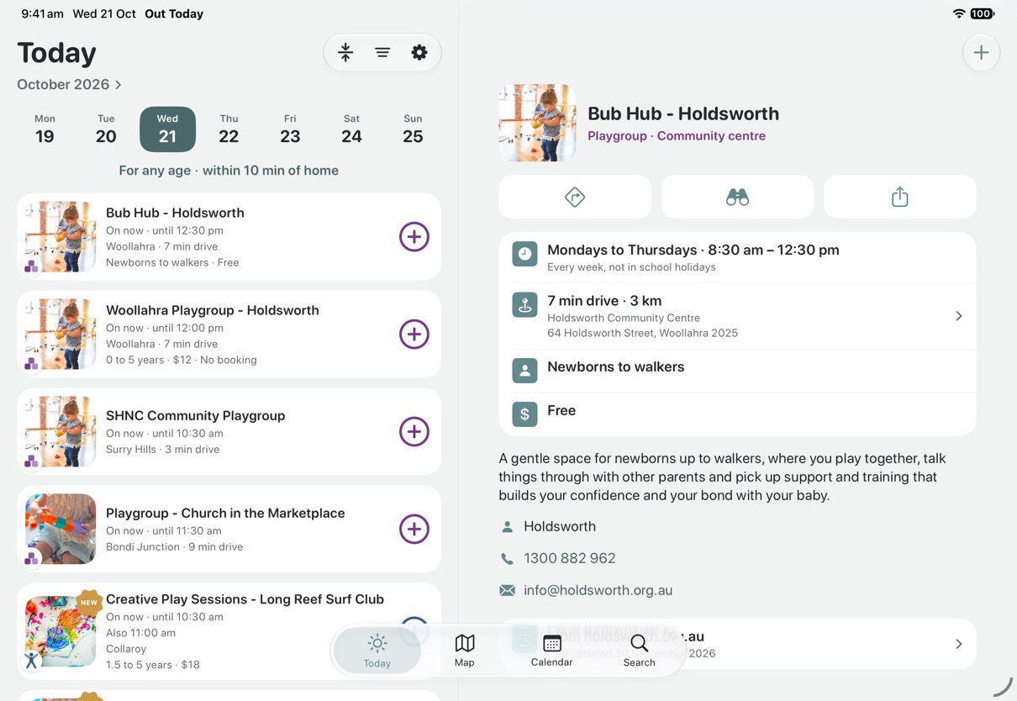Tap the person icon beside Newborns to walkers
The height and width of the screenshot is (701, 1017).
[524, 370]
